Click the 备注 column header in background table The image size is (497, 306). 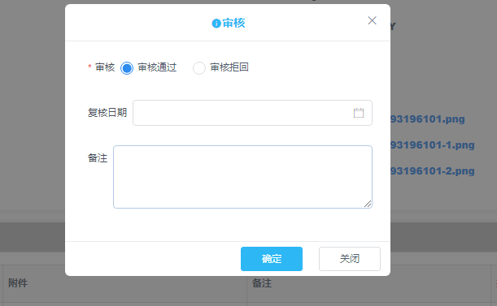262,283
